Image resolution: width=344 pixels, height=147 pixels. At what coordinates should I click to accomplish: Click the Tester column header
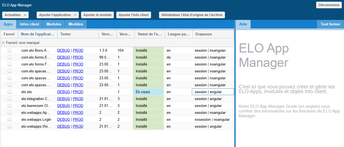pos(78,34)
